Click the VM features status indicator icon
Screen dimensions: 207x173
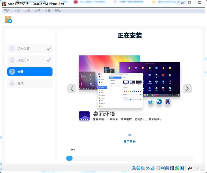click(172, 168)
